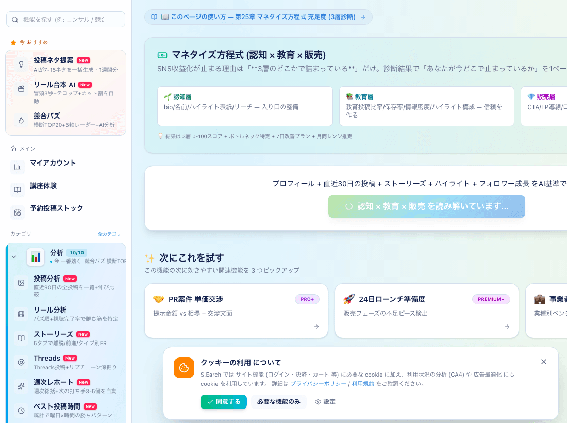Click the @ icon beside Threads

click(21, 362)
